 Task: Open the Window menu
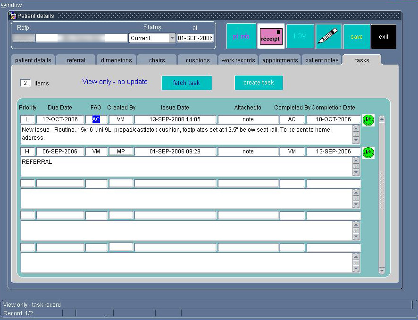(x=11, y=5)
